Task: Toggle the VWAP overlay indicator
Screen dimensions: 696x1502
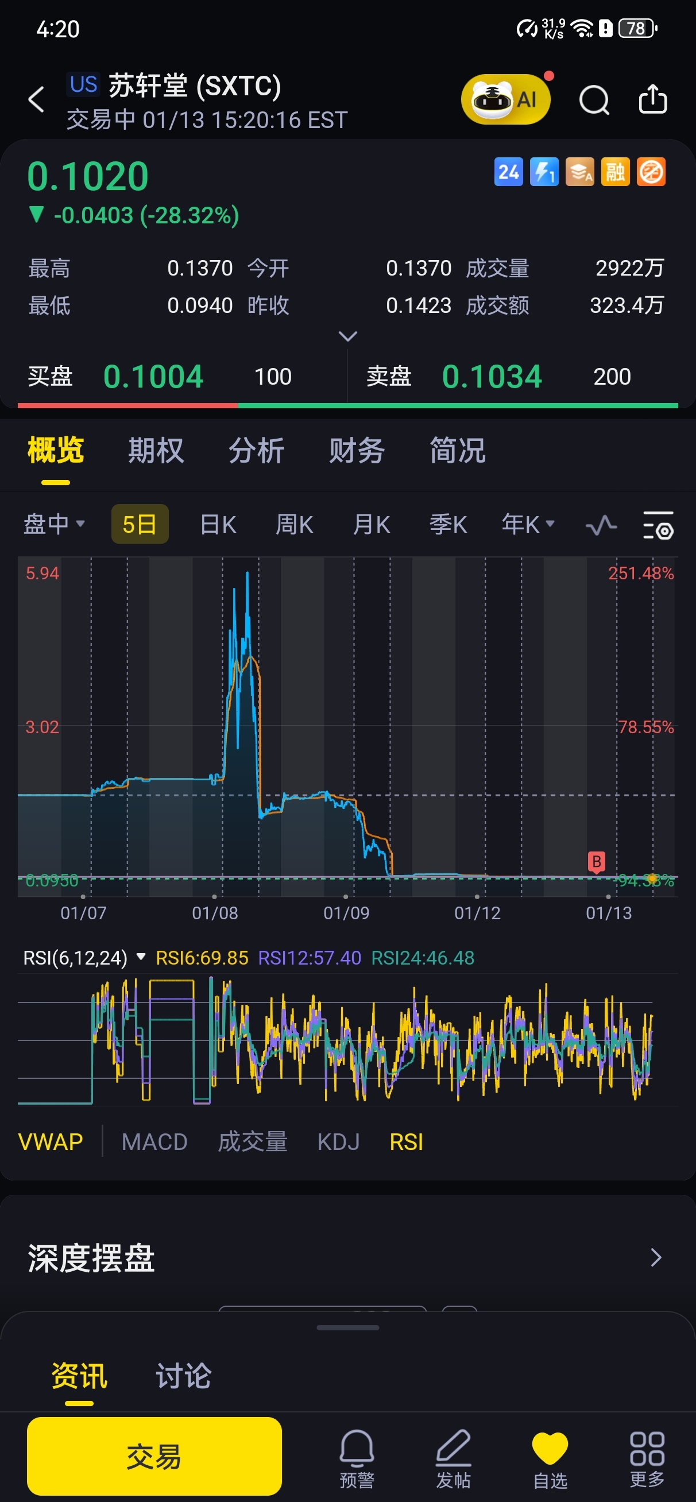Action: coord(50,1141)
